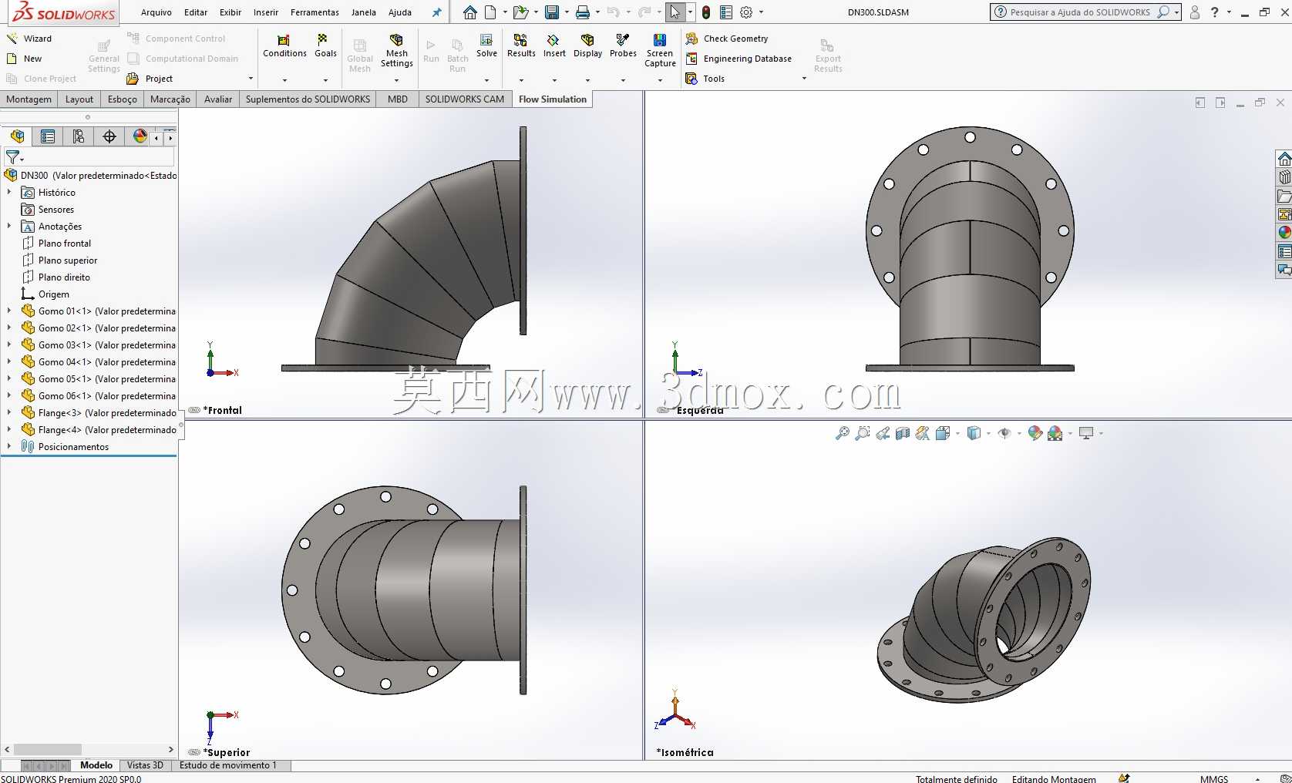1292x783 pixels.
Task: Switch to the PropertyManager tab icon
Action: 48,136
